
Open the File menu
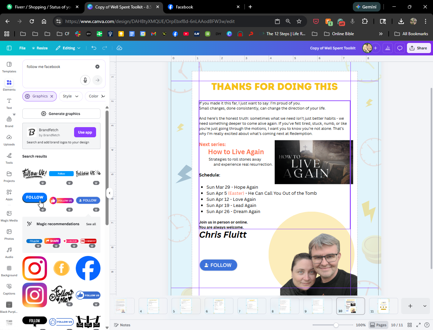(x=22, y=48)
